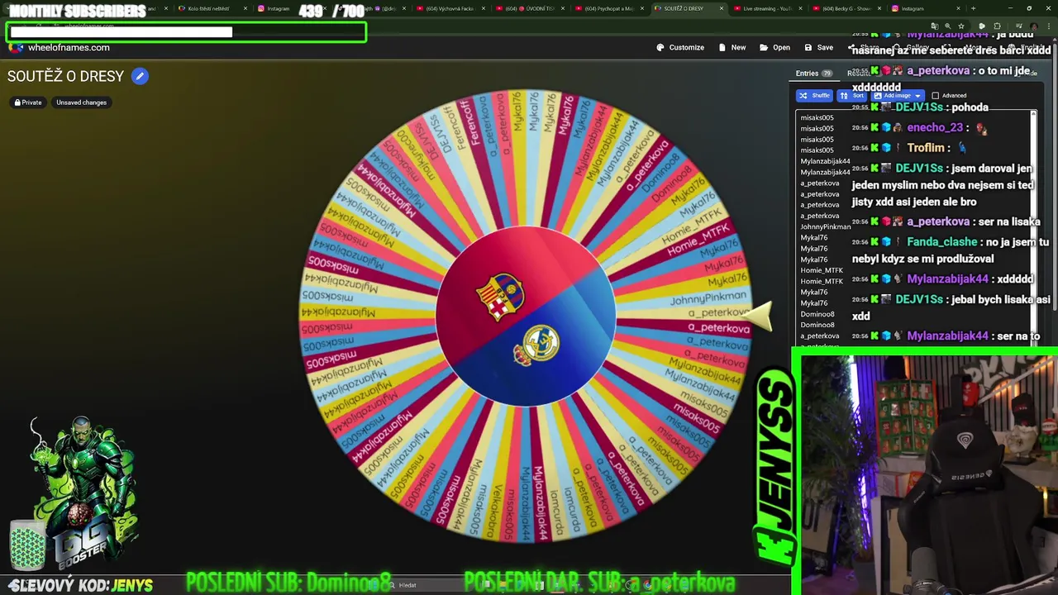Close the Kolo štěstí neštěstí tab
1058x595 pixels.
point(245,8)
